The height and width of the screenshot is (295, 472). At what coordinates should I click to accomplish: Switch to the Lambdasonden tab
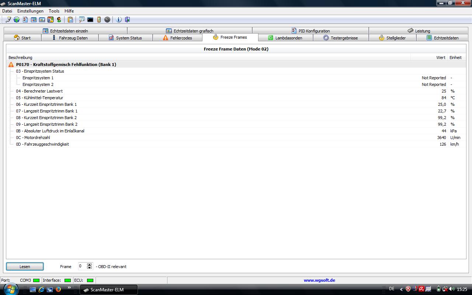tap(285, 38)
